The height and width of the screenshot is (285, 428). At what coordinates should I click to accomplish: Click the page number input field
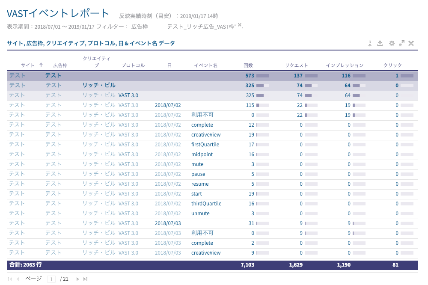[52, 279]
